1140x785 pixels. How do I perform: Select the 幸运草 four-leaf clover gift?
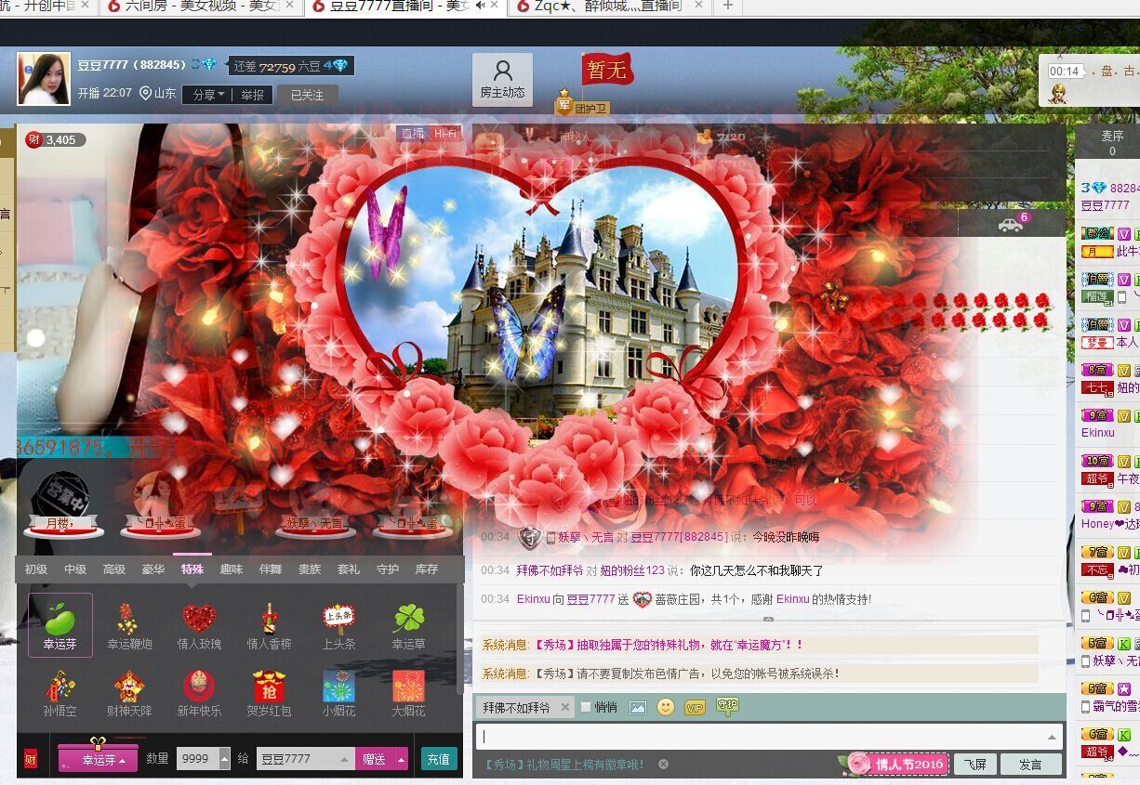[408, 623]
